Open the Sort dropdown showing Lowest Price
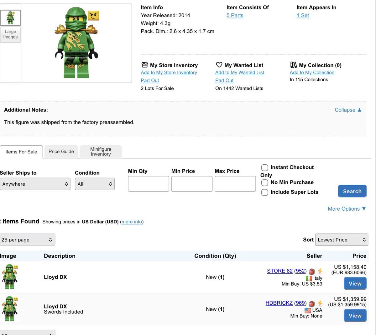The image size is (376, 335). pyautogui.click(x=342, y=240)
